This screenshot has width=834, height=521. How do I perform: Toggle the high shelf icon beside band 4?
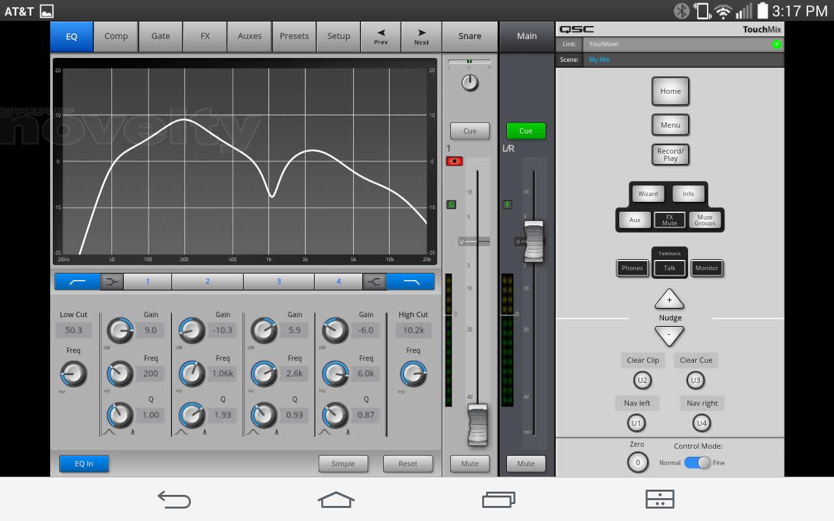click(x=374, y=281)
